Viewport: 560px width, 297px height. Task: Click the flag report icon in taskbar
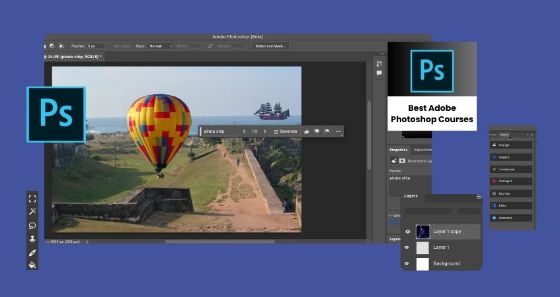327,131
